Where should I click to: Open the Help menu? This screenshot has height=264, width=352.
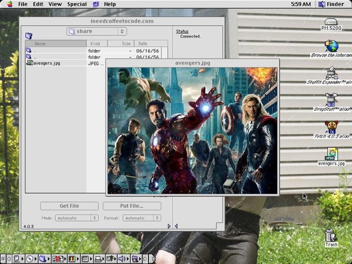coord(110,4)
